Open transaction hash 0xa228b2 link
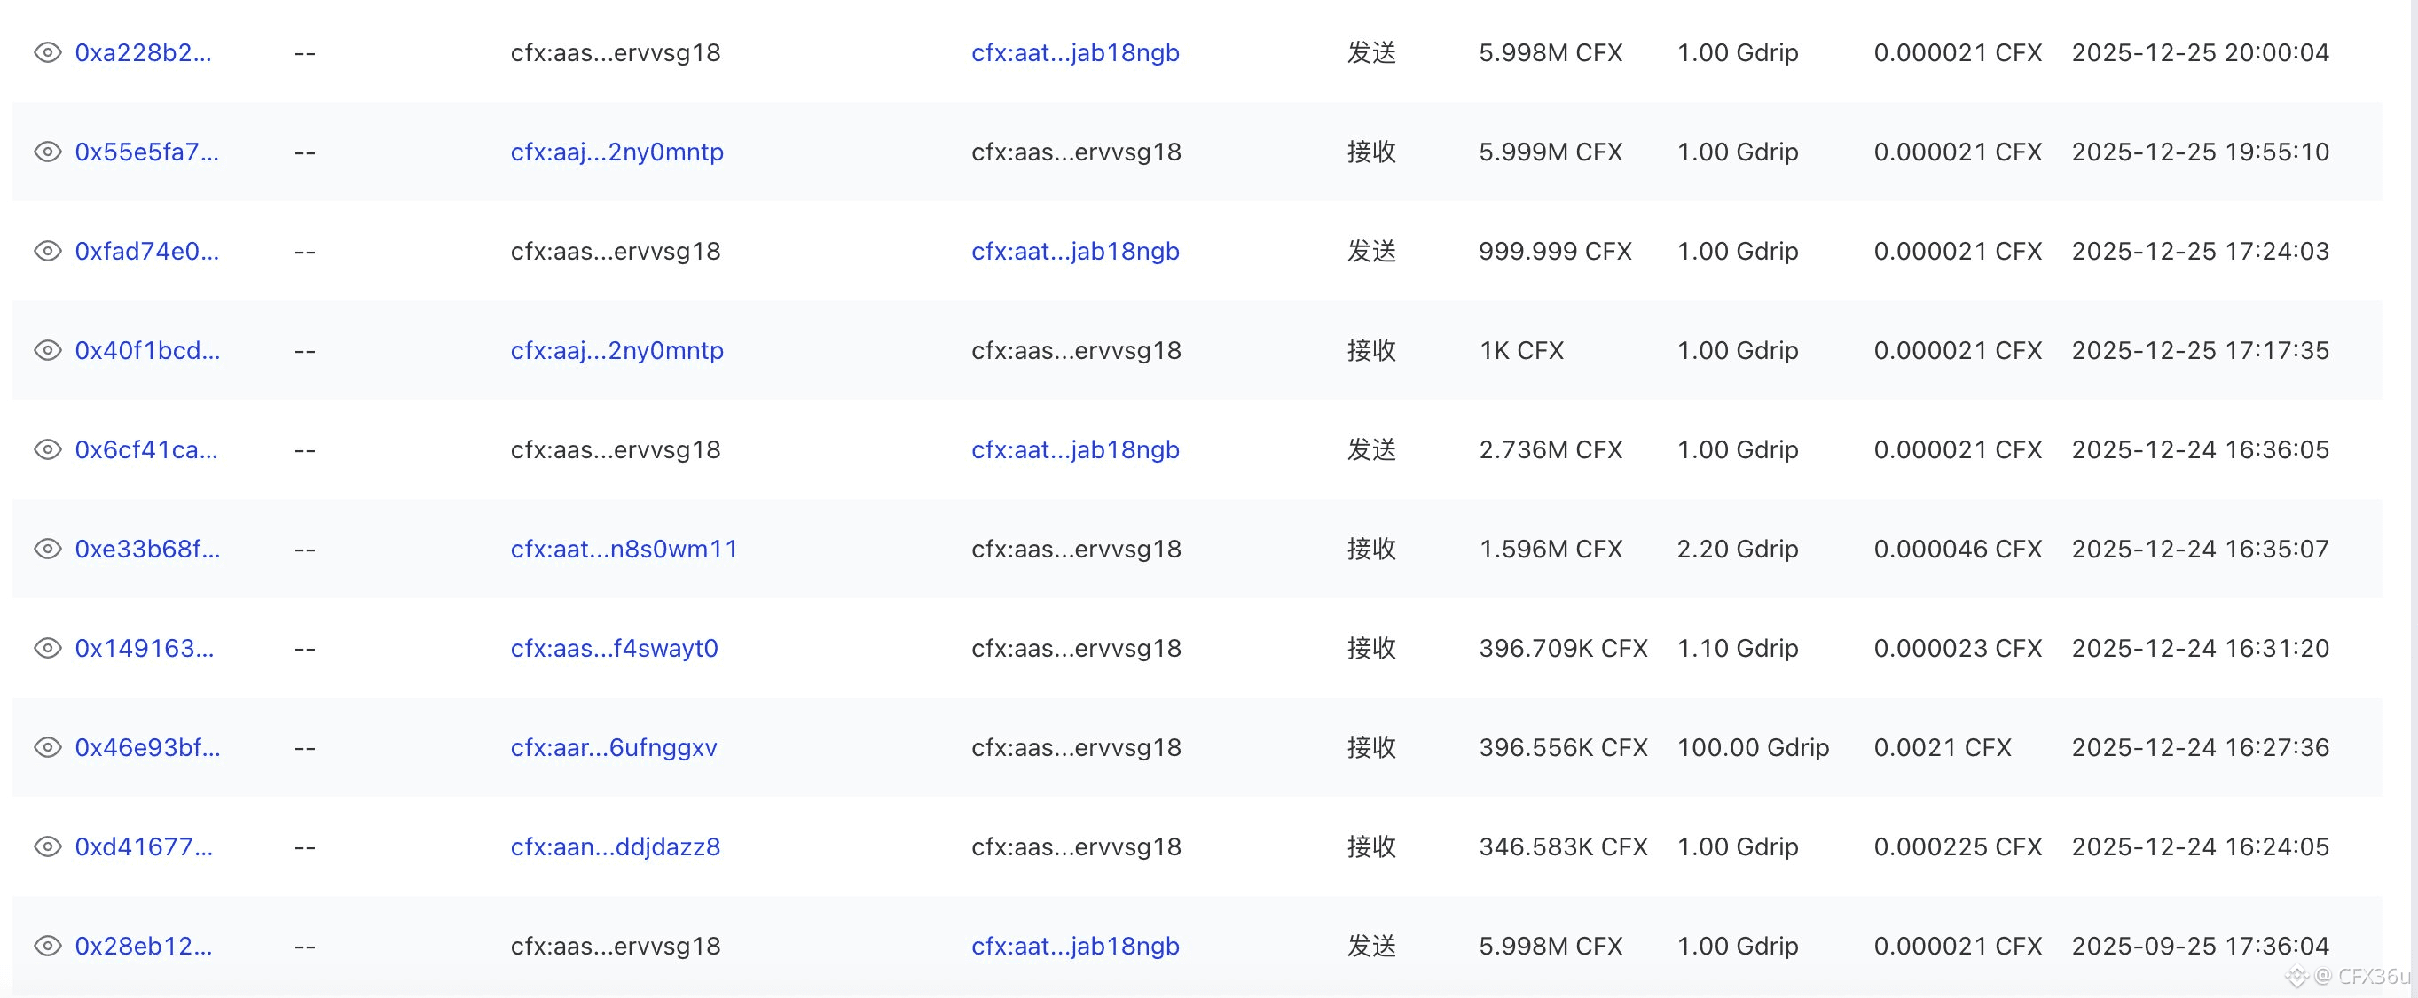2418x998 pixels. [143, 52]
